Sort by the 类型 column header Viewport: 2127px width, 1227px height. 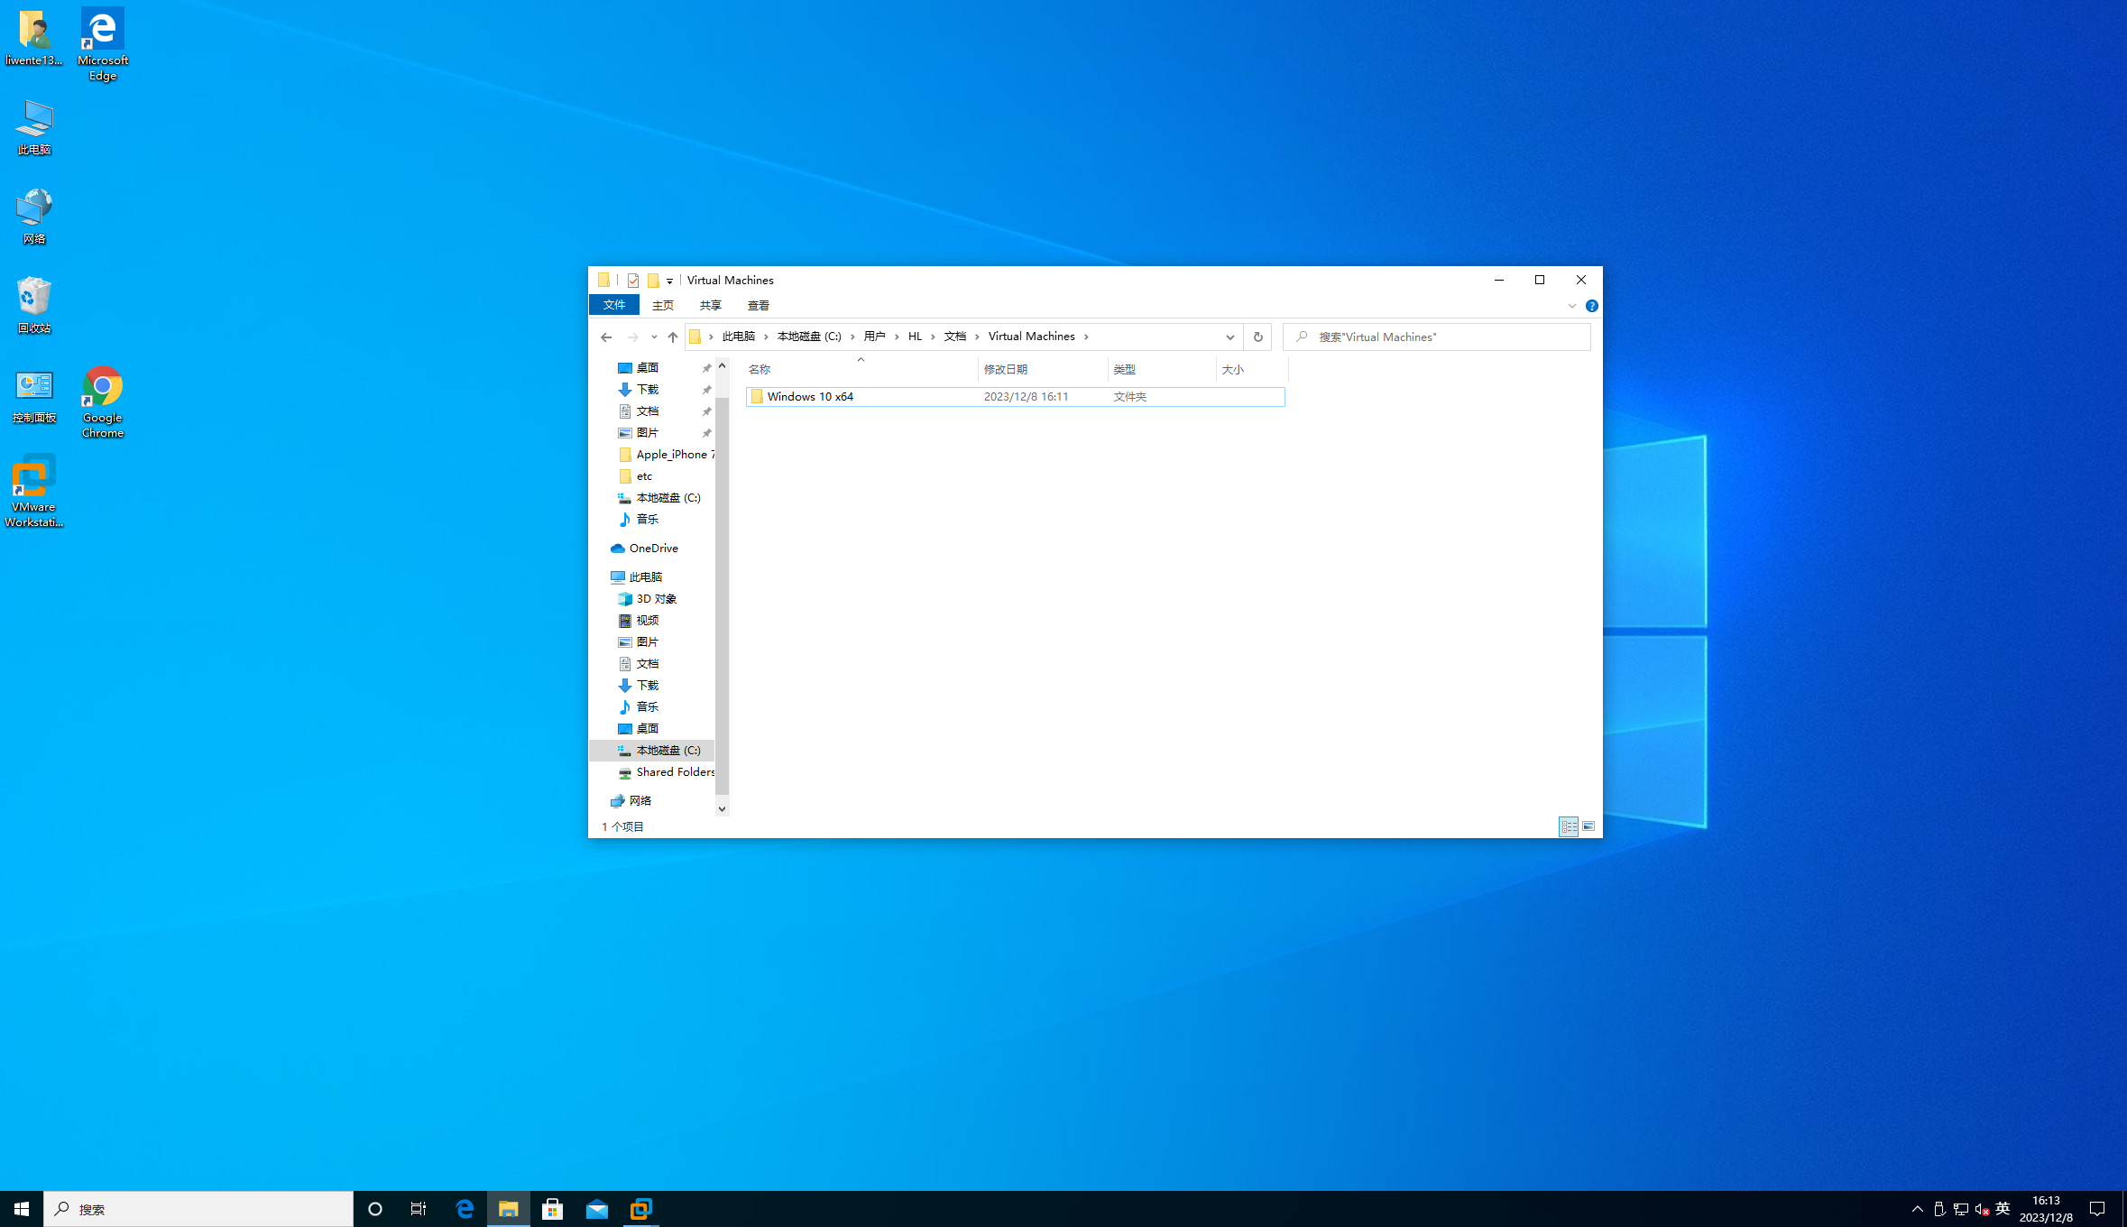coord(1162,370)
